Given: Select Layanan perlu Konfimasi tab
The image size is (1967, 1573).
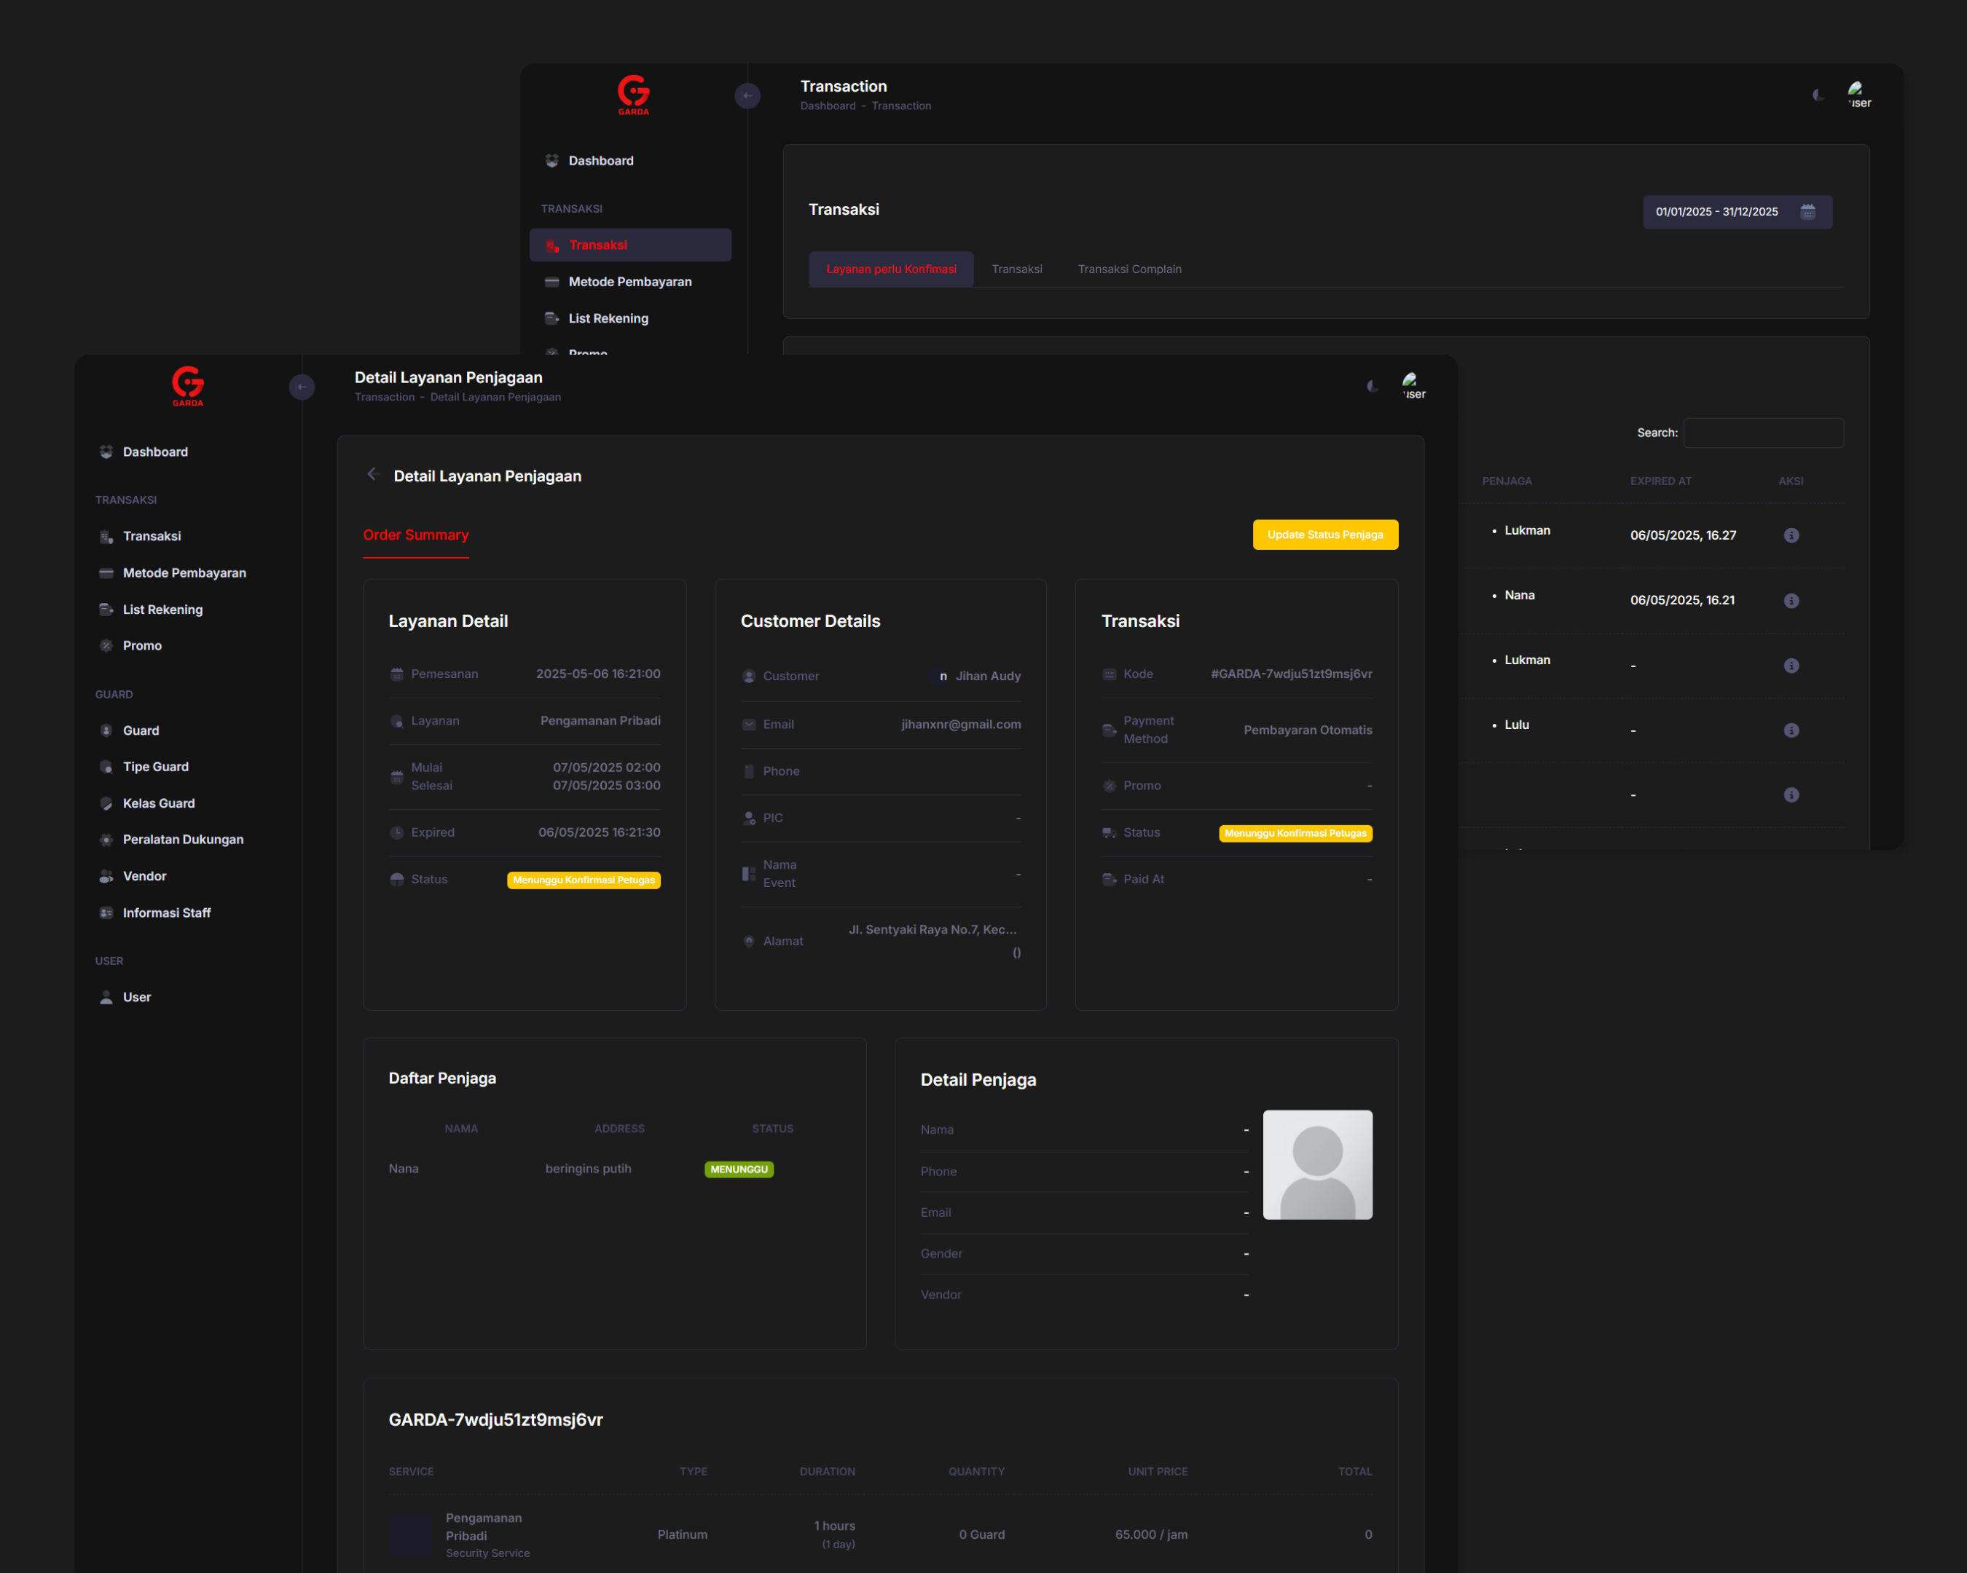Looking at the screenshot, I should (890, 269).
